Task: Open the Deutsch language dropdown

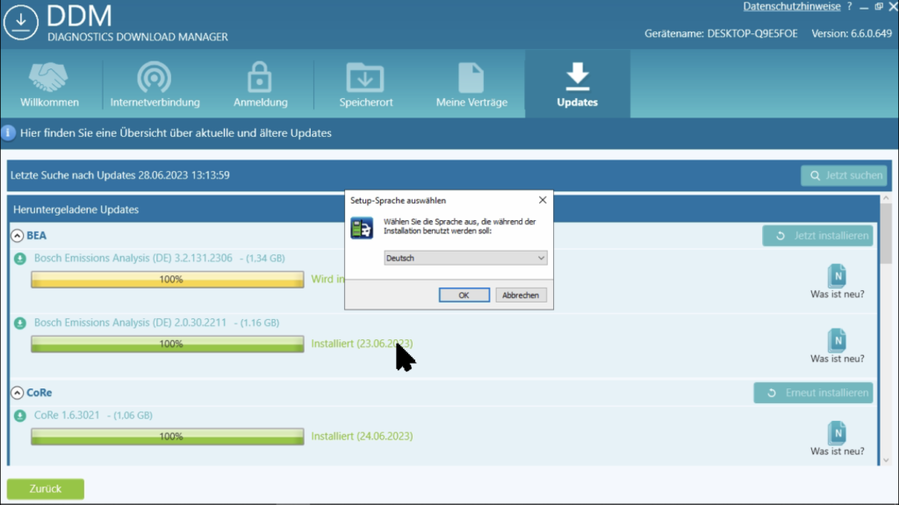Action: coord(465,259)
